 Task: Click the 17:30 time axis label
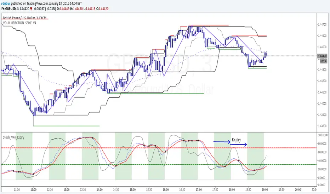[x=215, y=190]
